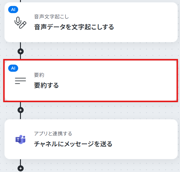The width and height of the screenshot is (180, 172).
Task: Click the 要約 category label
Action: click(39, 75)
